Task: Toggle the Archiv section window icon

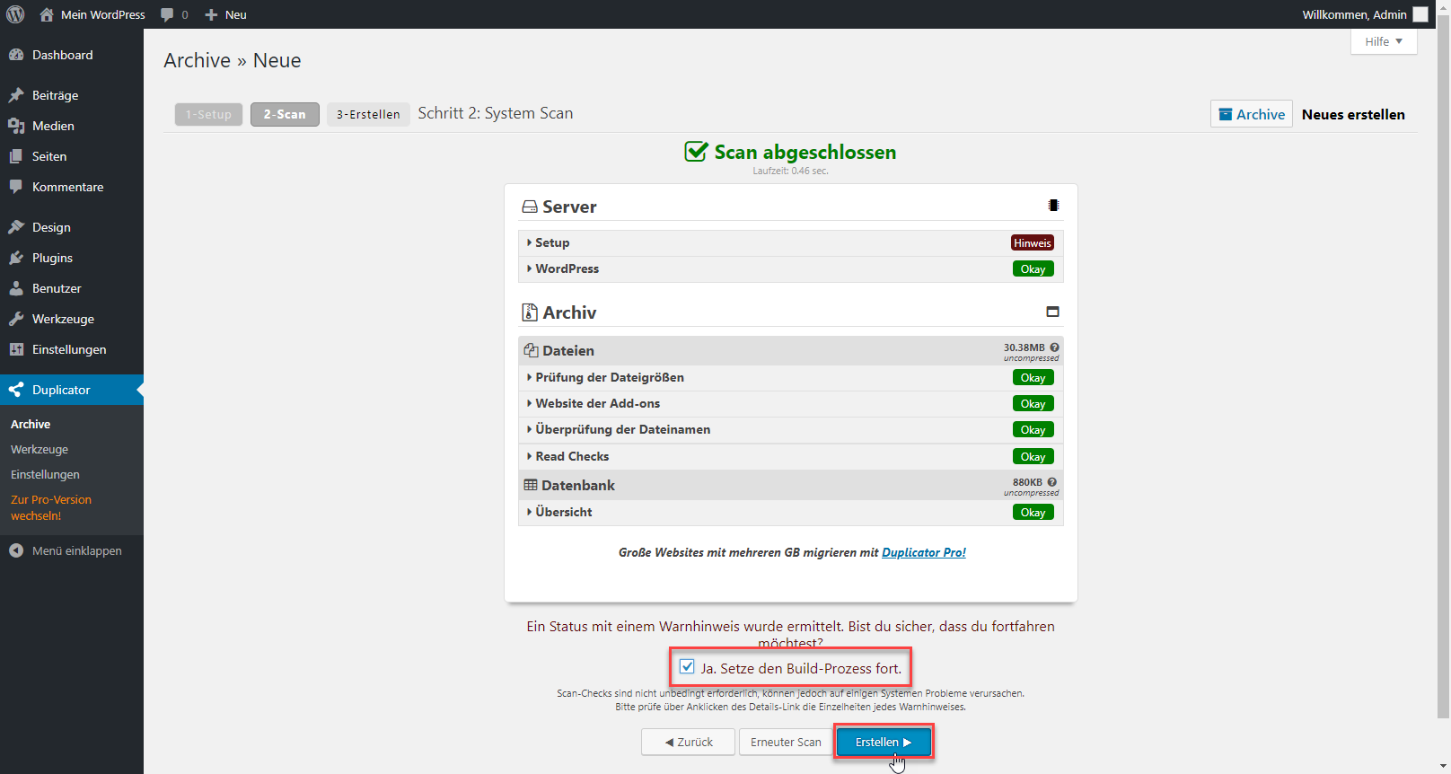Action: (1052, 312)
